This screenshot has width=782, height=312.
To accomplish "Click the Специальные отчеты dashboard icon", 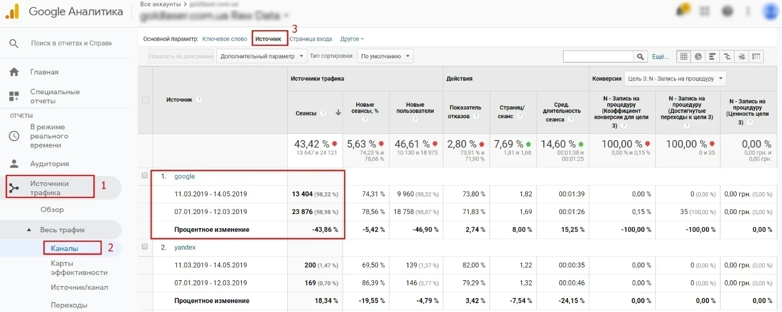I will click(14, 96).
